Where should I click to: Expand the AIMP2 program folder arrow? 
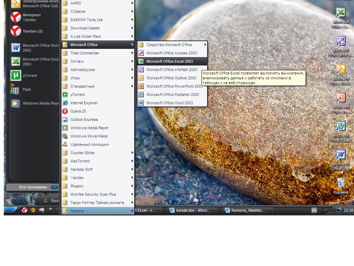click(132, 3)
